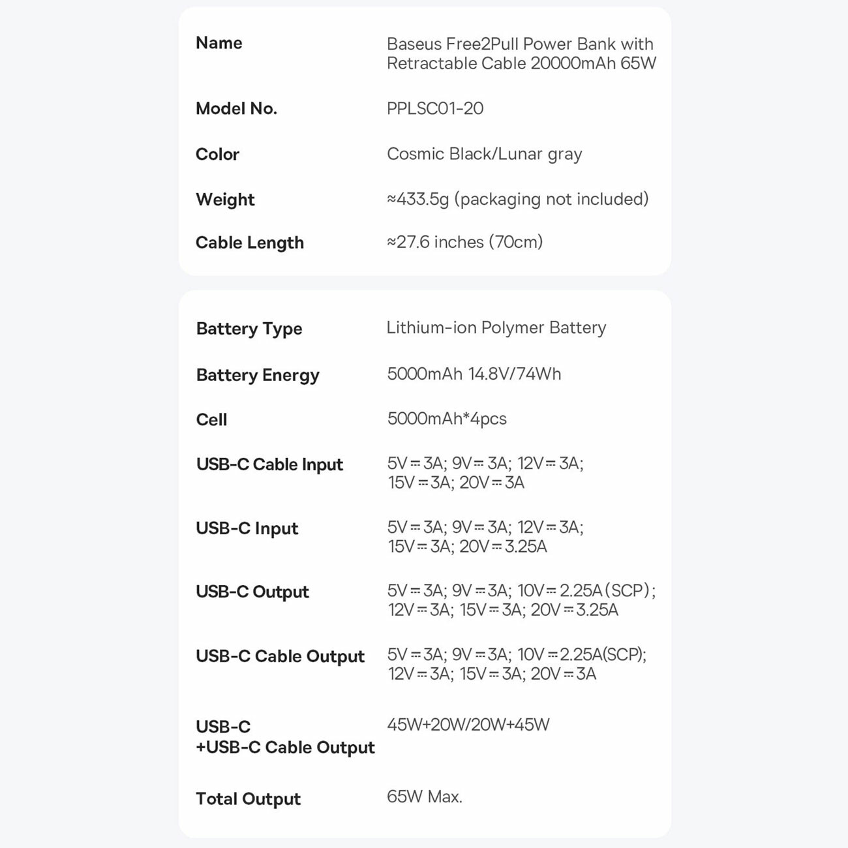
Task: Select the model number PPLSC01-20
Action: click(x=435, y=108)
